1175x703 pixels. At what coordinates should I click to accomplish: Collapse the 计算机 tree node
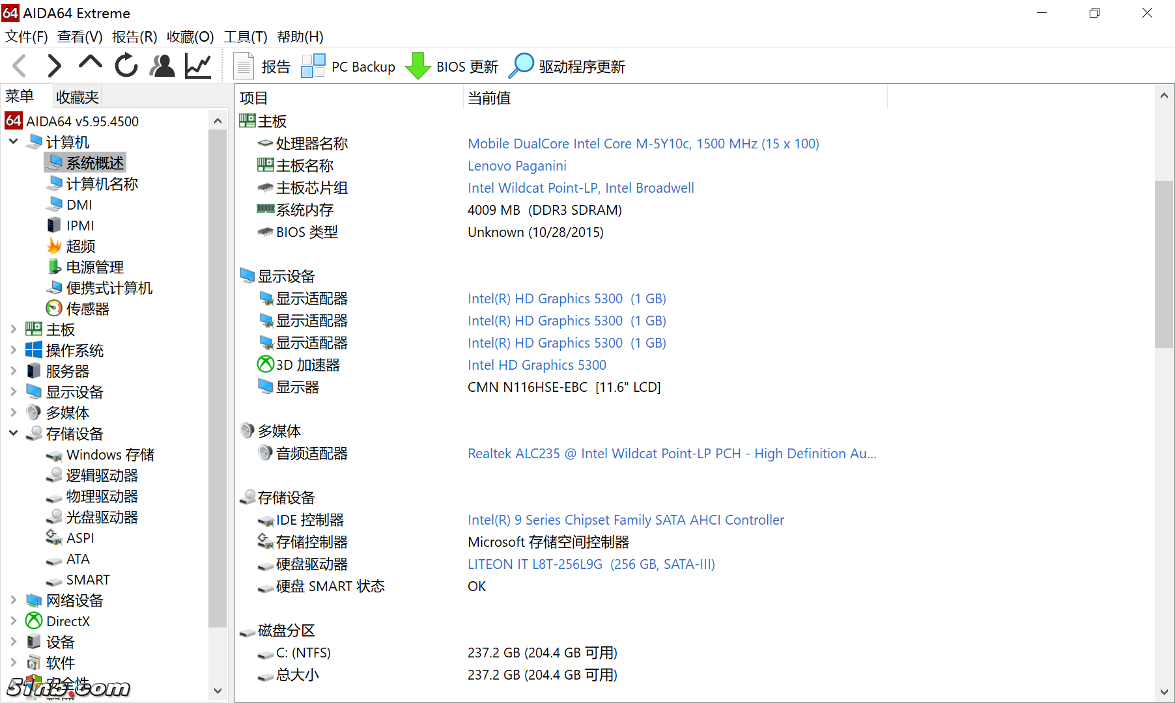13,141
